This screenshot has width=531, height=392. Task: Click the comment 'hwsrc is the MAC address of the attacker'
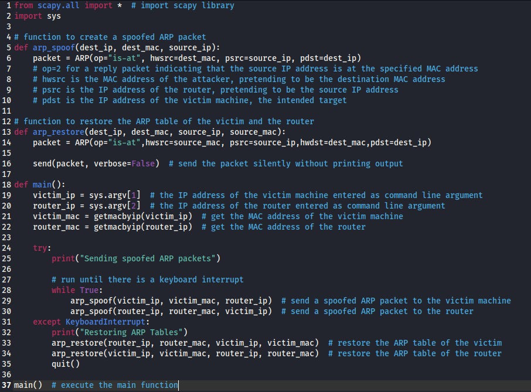(239, 79)
